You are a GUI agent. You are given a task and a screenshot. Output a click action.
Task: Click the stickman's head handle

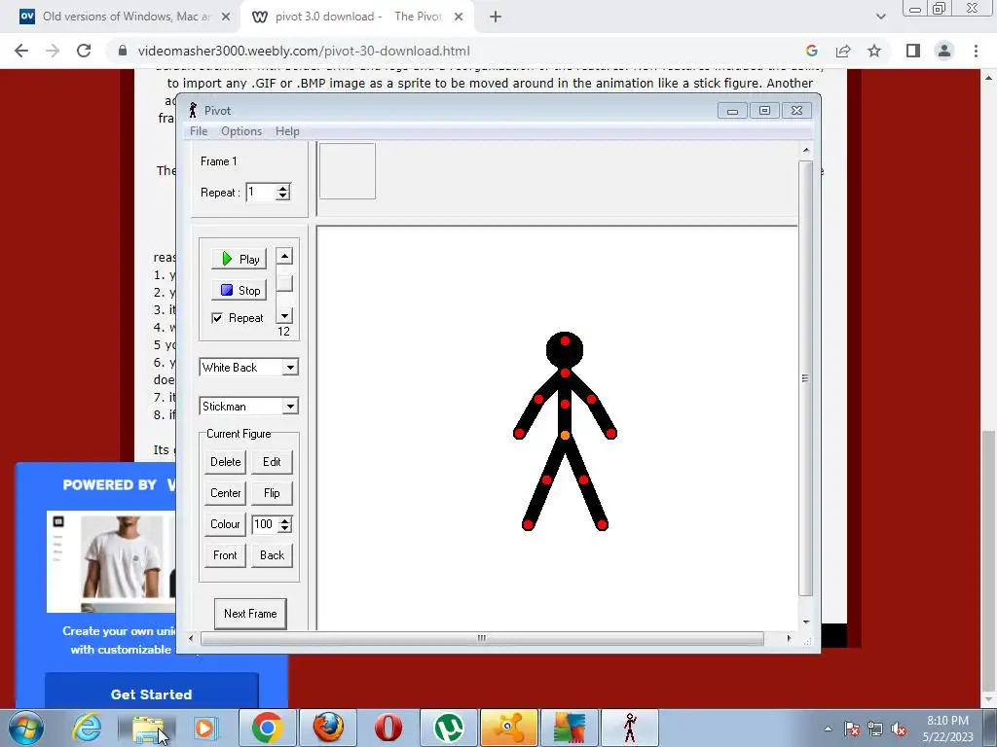click(x=565, y=341)
